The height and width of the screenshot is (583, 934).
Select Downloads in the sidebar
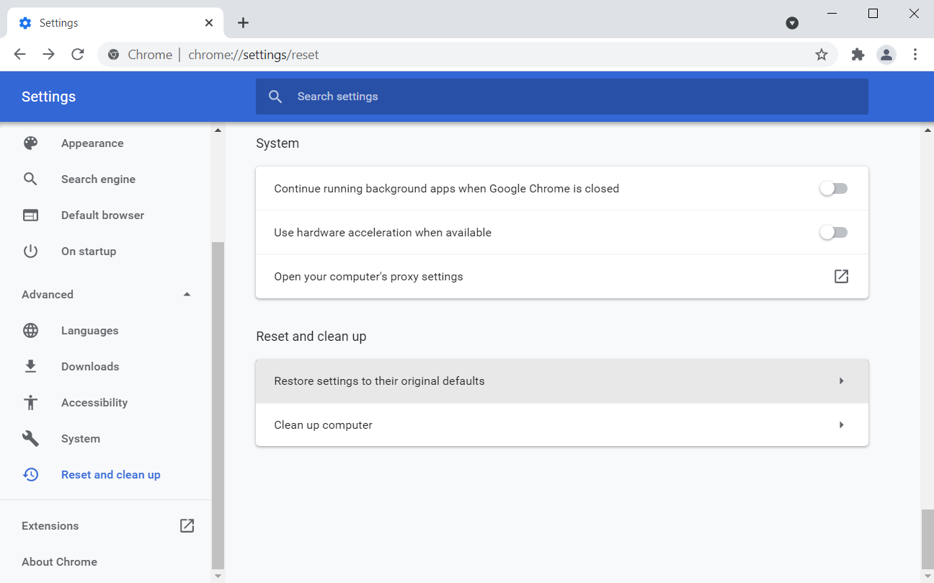pos(90,367)
